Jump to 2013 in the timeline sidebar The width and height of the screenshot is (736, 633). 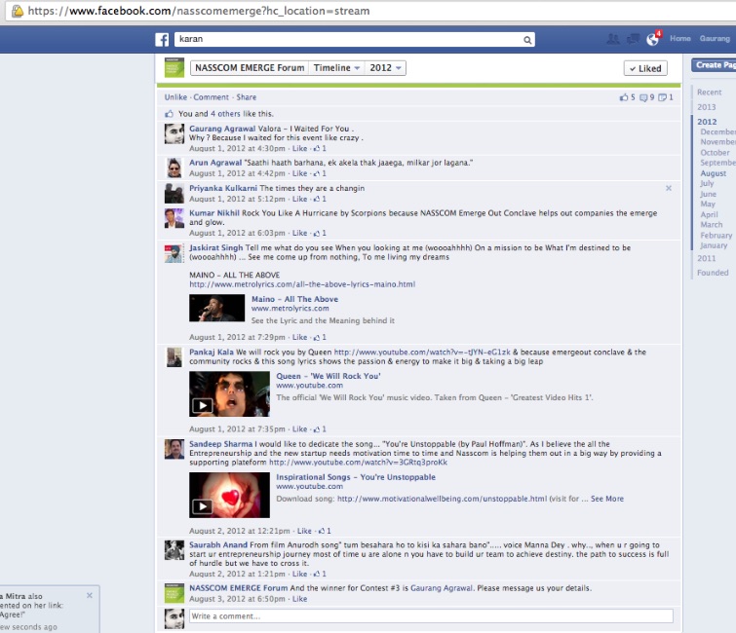click(x=707, y=107)
